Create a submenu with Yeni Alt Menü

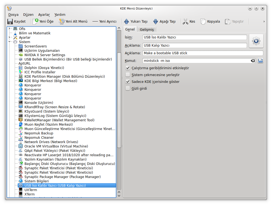point(73,21)
